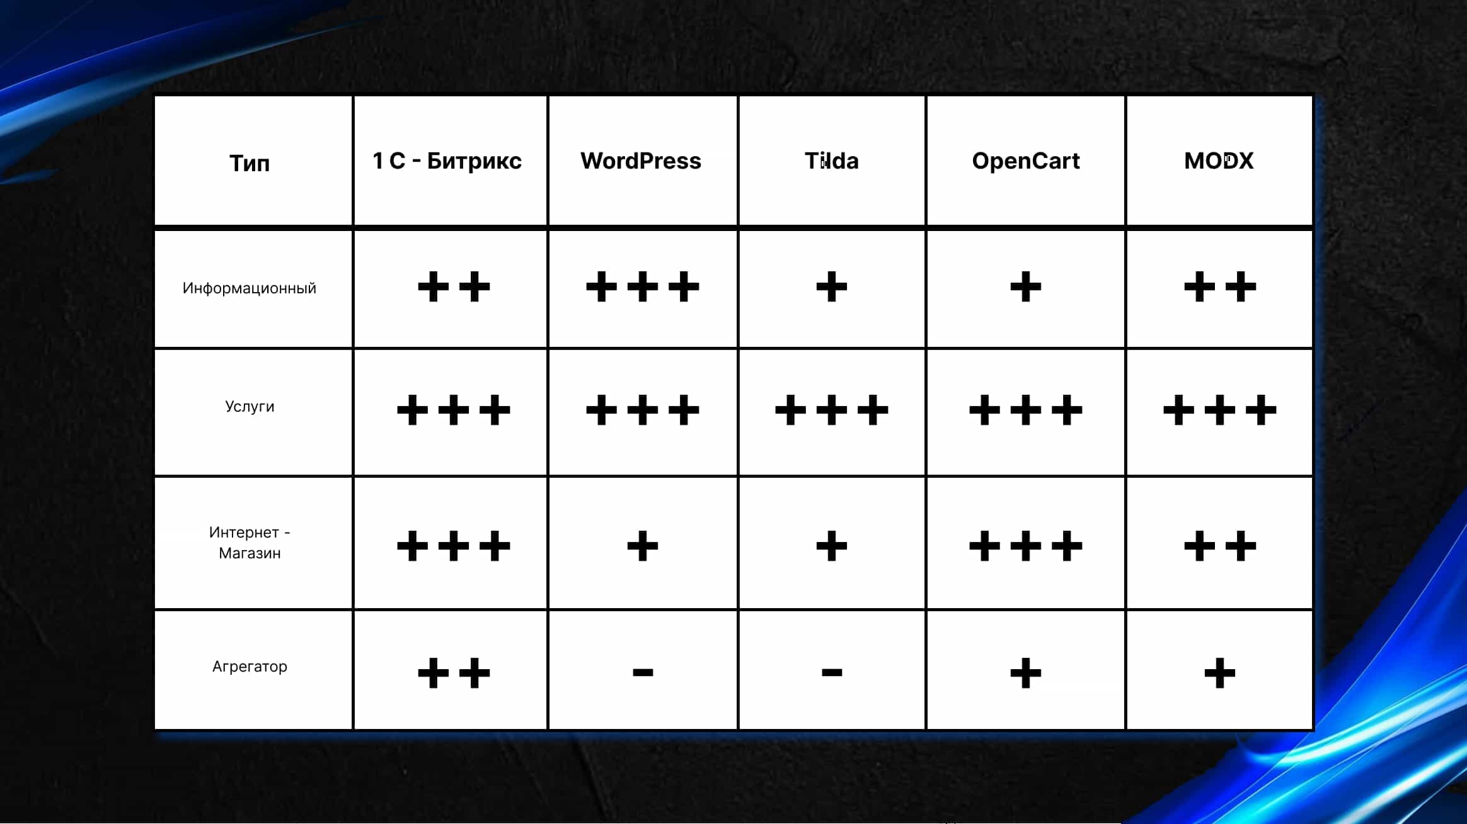Click the Информационный row label
Viewport: 1467px width, 824px height.
[249, 288]
